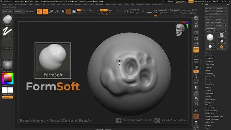Select the PolyMesh3D star tool
The height and width of the screenshot is (130, 231).
[221, 42]
